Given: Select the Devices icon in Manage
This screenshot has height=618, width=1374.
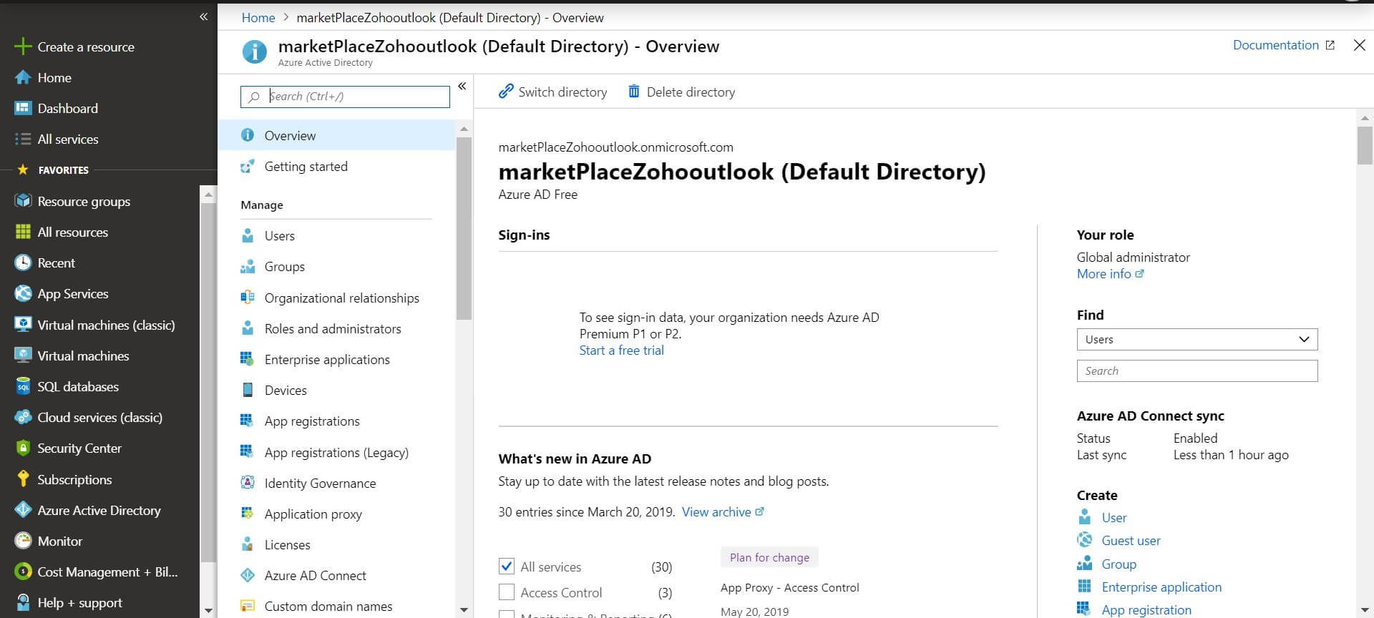Looking at the screenshot, I should pos(248,390).
